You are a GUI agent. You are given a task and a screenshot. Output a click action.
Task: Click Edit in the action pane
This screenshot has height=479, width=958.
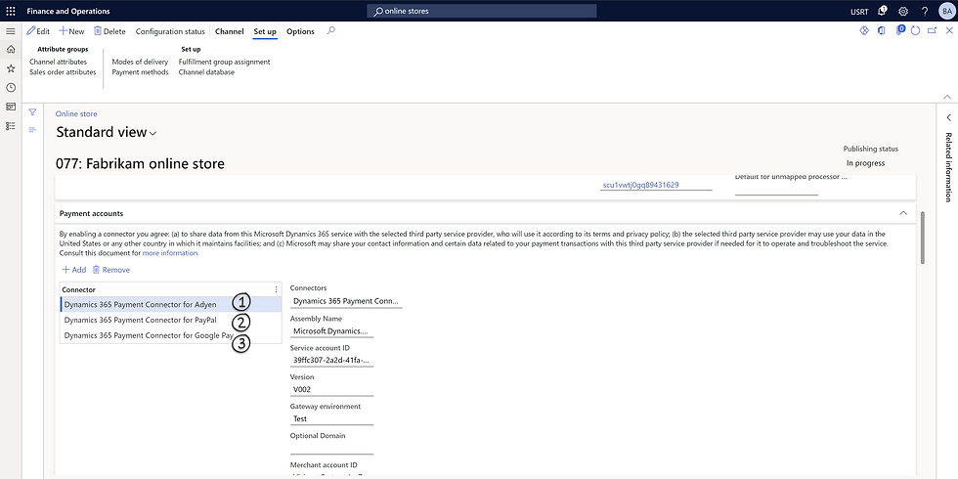tap(38, 31)
